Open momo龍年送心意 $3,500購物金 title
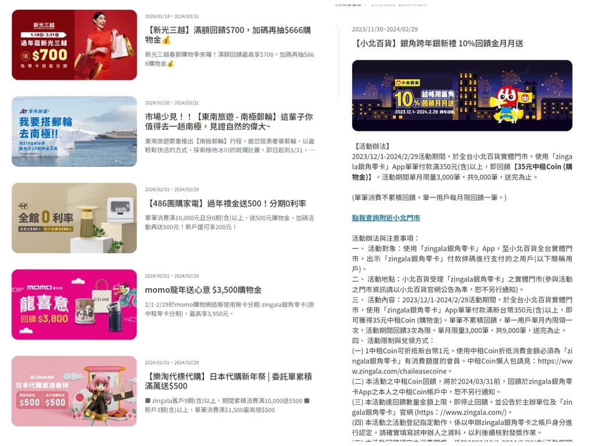Screen dimensions: 595x446 pyautogui.click(x=203, y=290)
